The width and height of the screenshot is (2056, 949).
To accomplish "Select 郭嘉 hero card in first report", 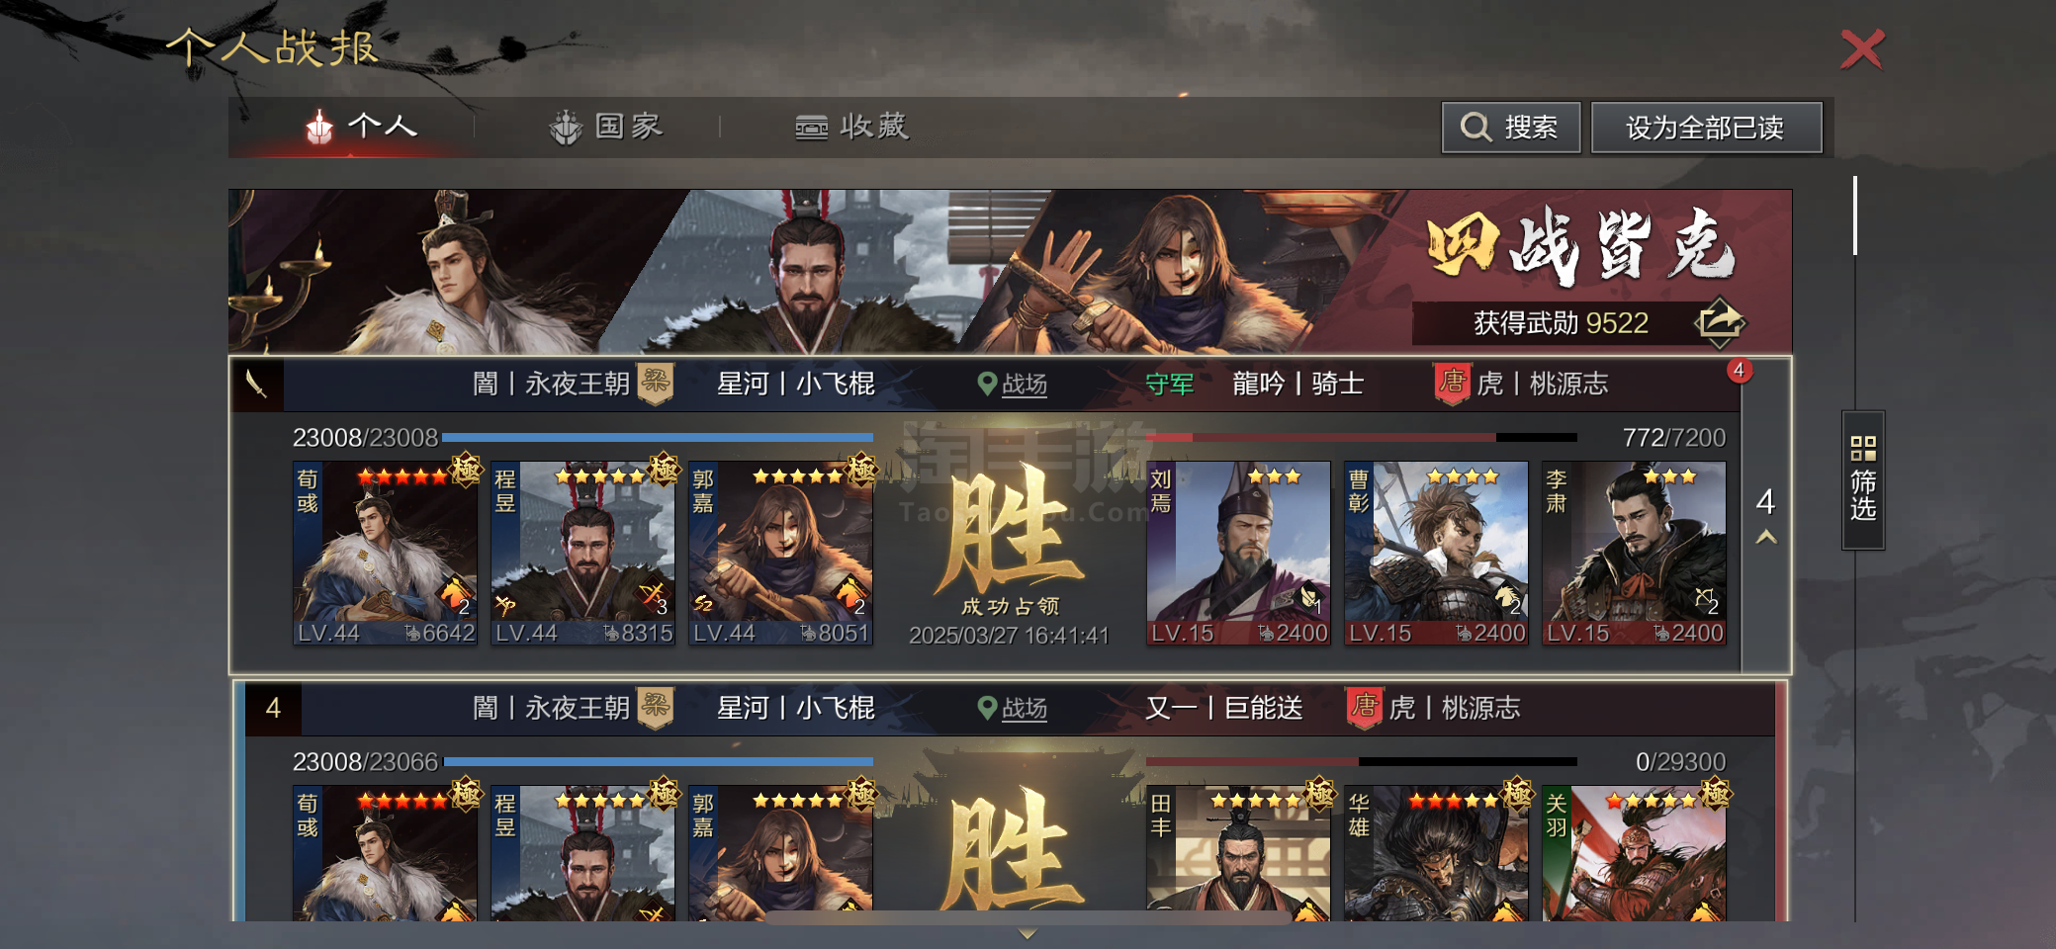I will 780,553.
